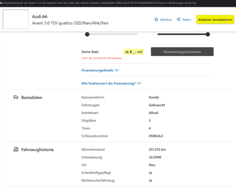
Task: Click the Türen label
Action: click(x=86, y=128)
